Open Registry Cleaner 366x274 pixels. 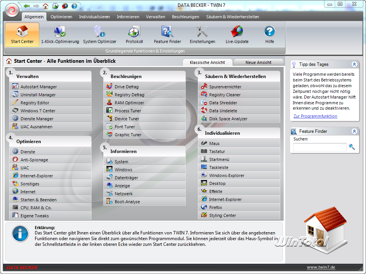tap(239, 95)
